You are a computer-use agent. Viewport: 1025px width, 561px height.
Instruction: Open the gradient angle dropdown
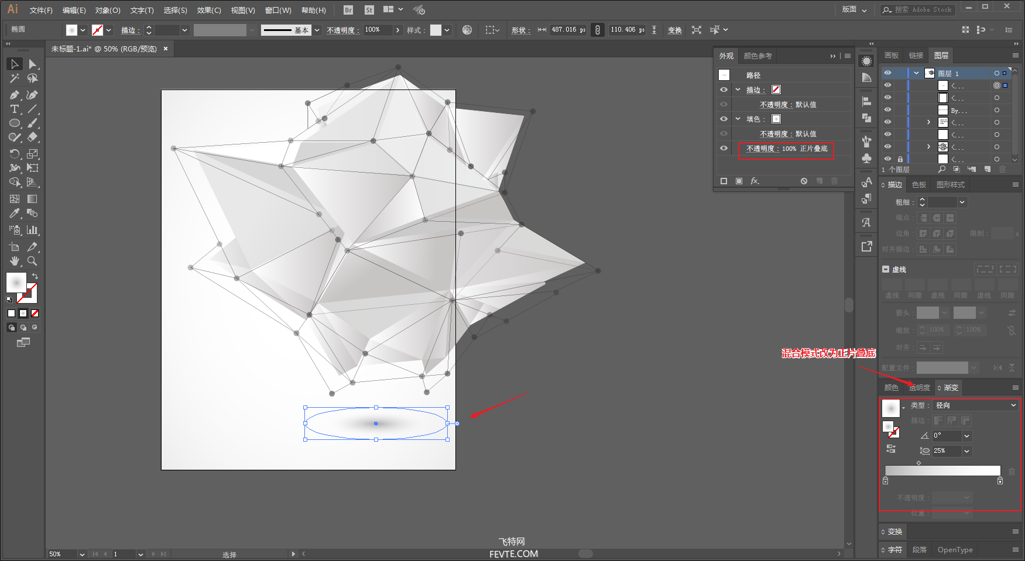click(967, 436)
